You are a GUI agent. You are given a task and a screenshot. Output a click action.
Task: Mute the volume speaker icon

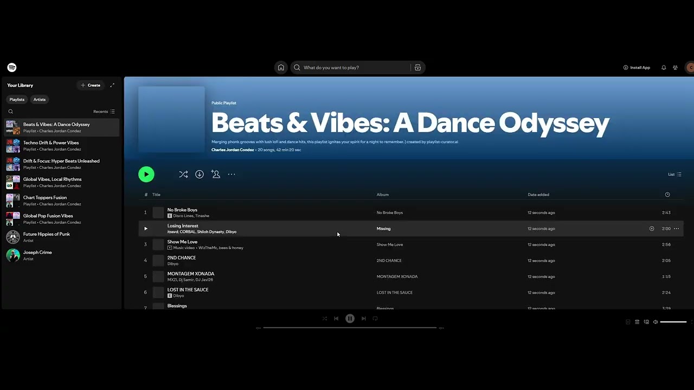655,322
